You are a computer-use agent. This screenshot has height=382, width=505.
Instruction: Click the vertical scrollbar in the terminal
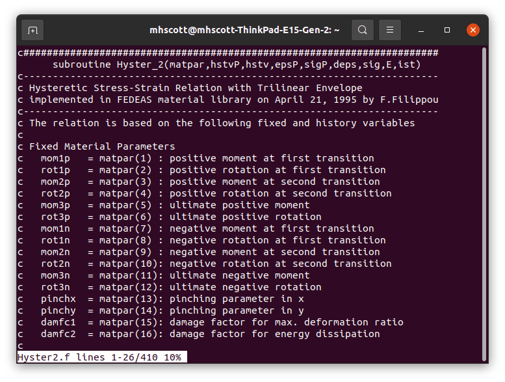pyautogui.click(x=484, y=195)
